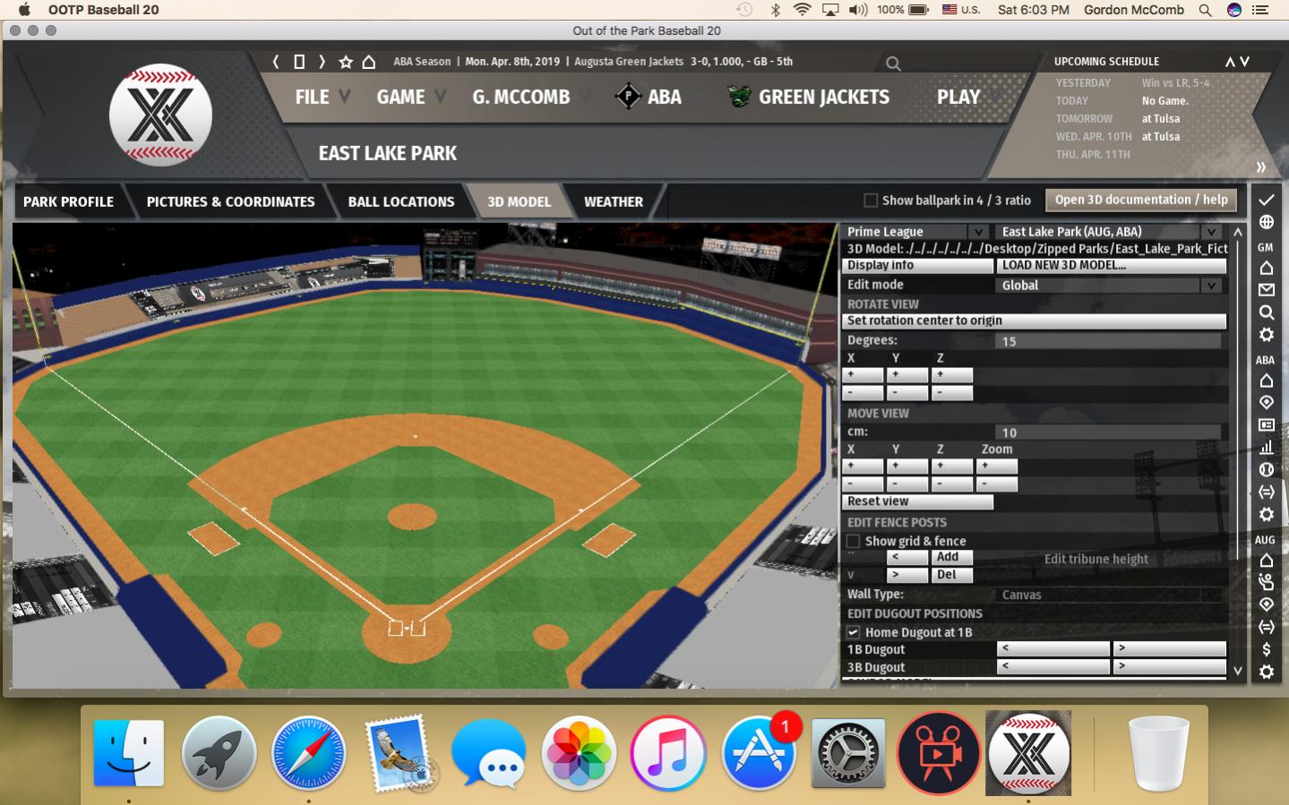The height and width of the screenshot is (805, 1289).
Task: Click the ABA transactions arrows icon
Action: pyautogui.click(x=1266, y=492)
